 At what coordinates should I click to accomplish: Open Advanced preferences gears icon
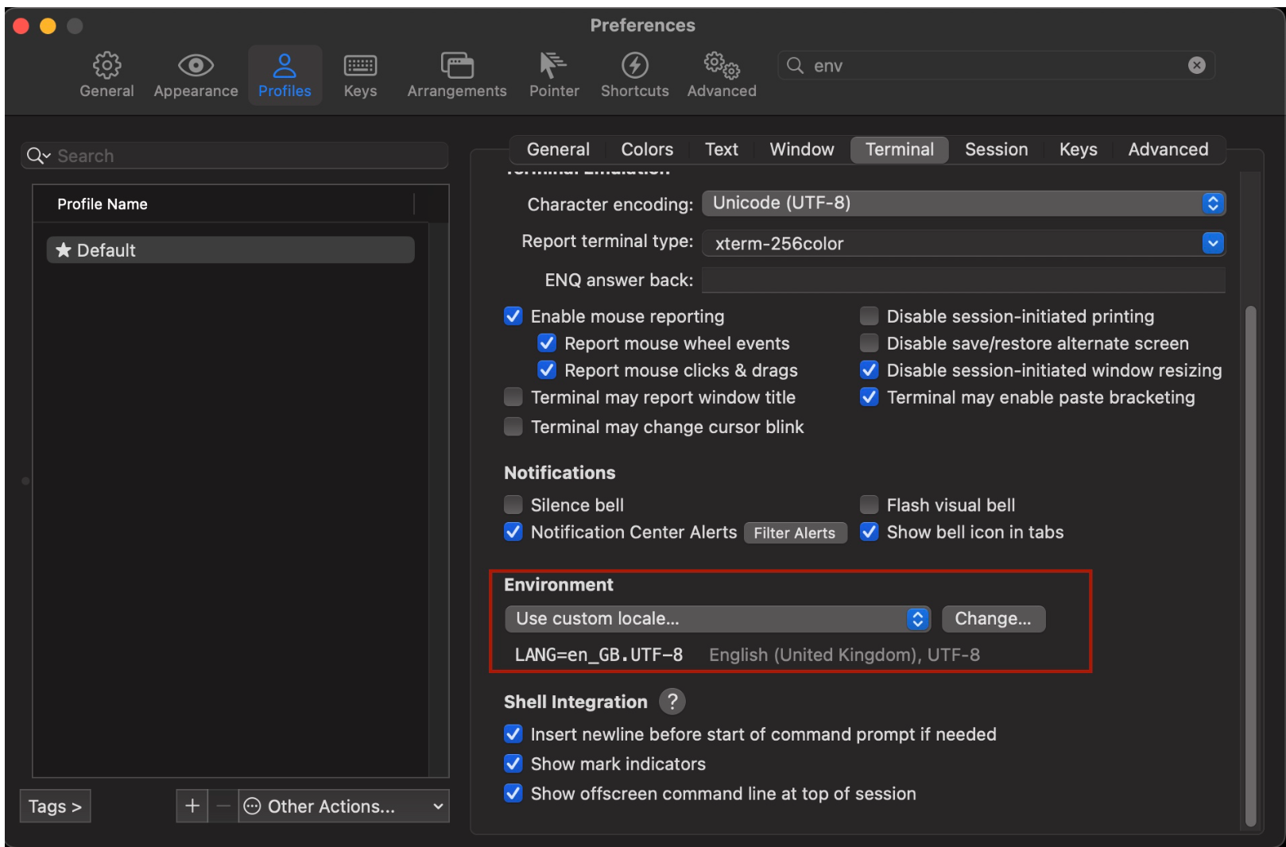coord(722,65)
